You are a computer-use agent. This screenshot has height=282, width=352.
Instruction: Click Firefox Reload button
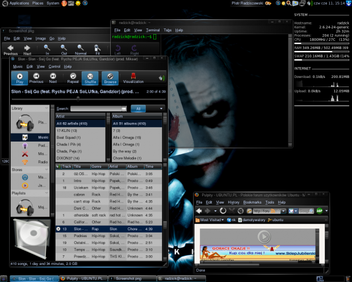223,211
